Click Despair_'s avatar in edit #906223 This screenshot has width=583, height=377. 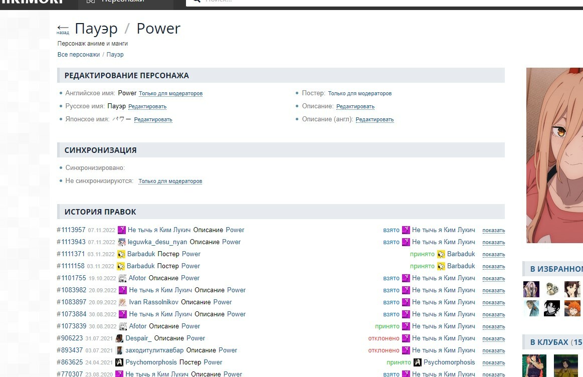(x=119, y=338)
